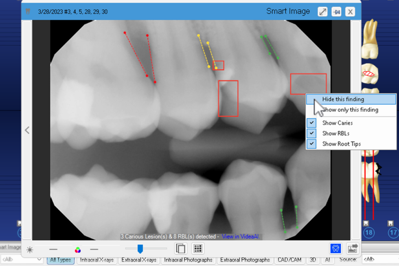Pin the Smart Image window

[336, 11]
